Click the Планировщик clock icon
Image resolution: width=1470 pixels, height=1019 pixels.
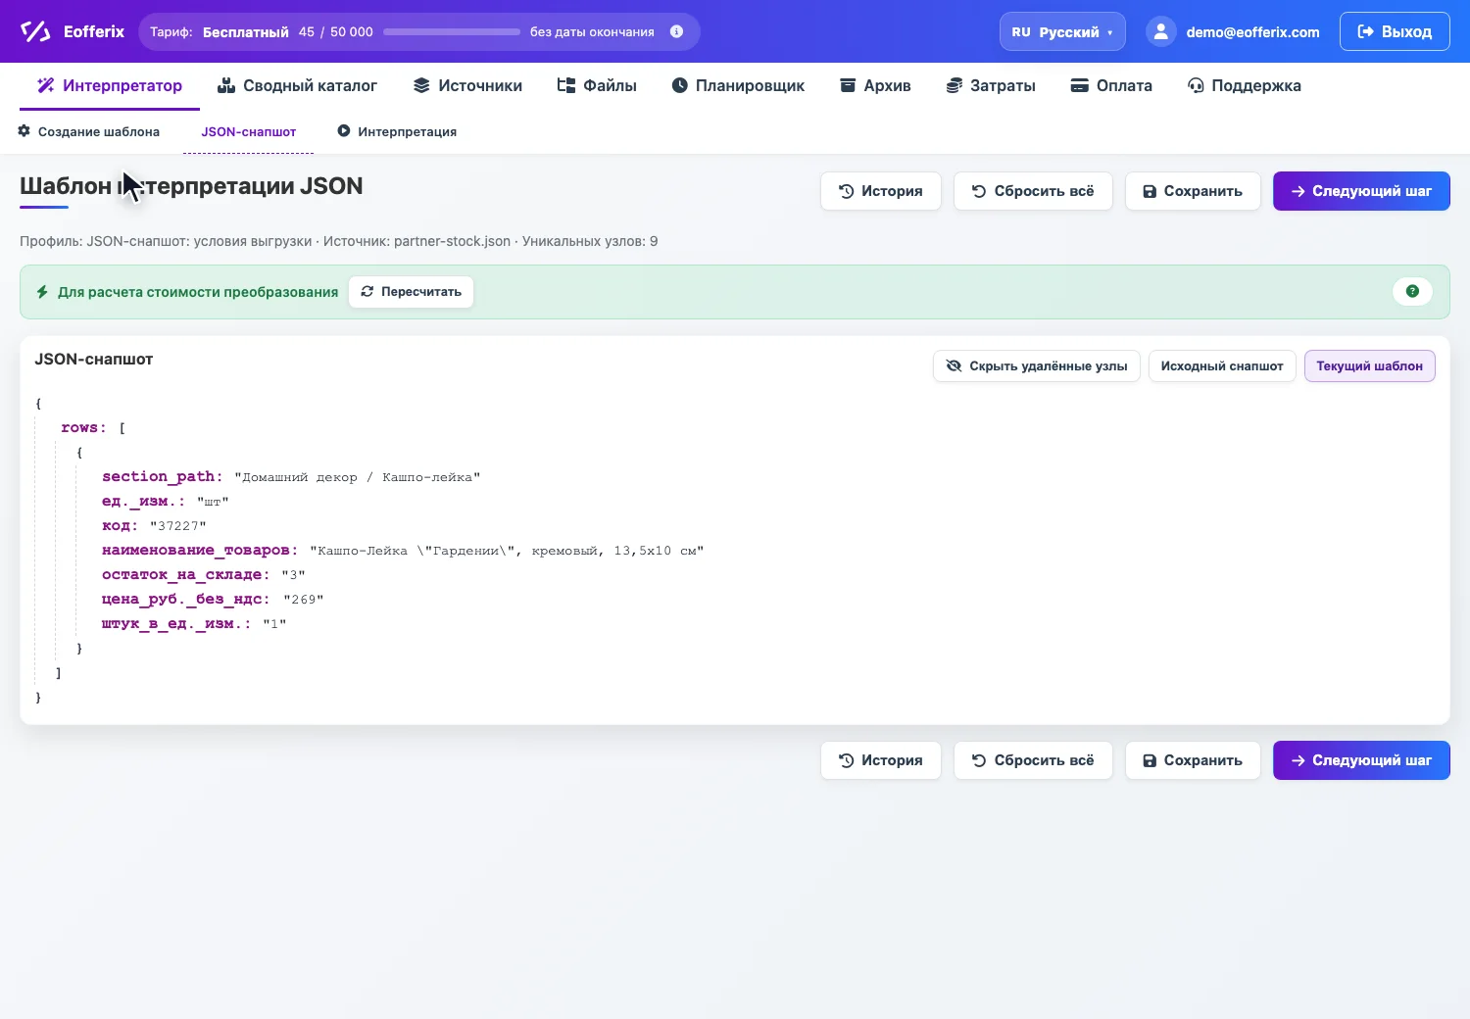(679, 85)
